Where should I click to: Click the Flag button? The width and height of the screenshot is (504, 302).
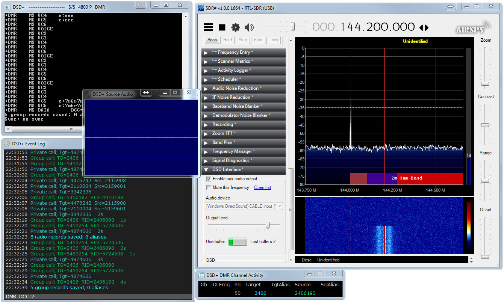click(258, 40)
